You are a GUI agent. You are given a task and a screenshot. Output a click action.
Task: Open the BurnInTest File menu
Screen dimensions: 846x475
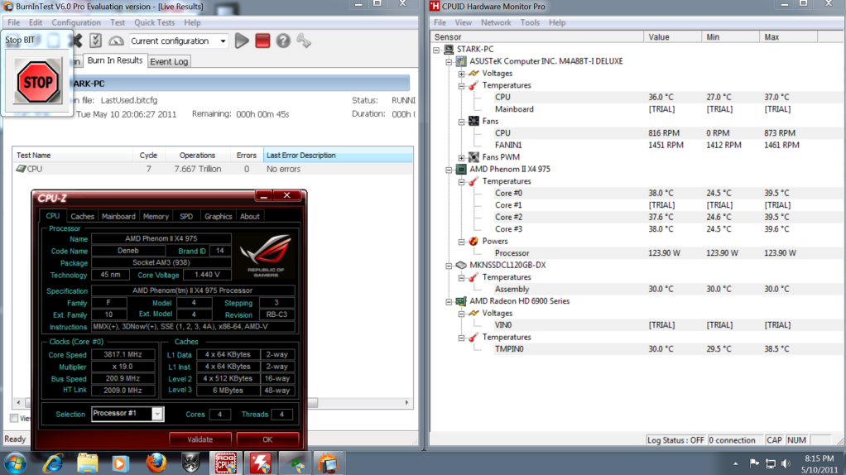tap(13, 22)
